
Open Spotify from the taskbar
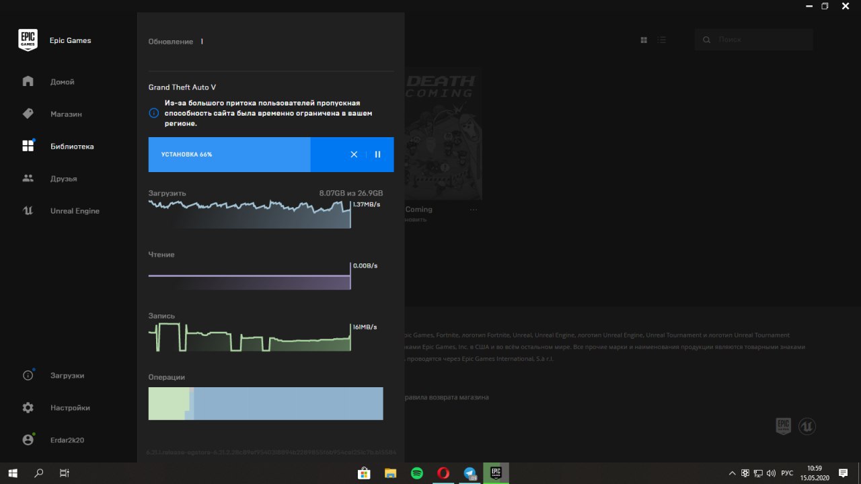point(416,473)
